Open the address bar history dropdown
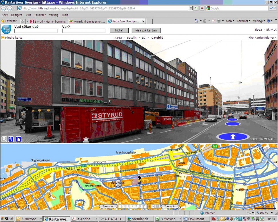This screenshot has width=278, height=222. click(191, 8)
